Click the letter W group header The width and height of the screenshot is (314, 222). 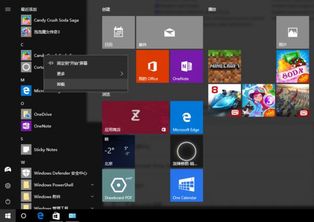coord(23,163)
